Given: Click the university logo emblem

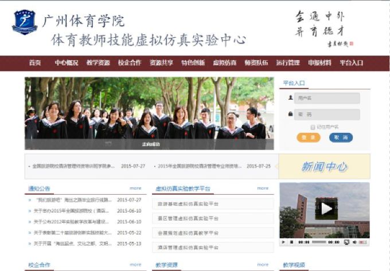Looking at the screenshot, I should pyautogui.click(x=24, y=22).
